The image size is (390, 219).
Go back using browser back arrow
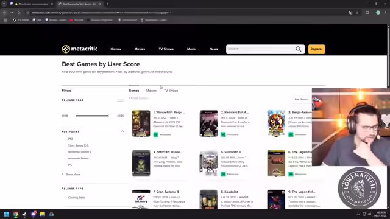4,12
